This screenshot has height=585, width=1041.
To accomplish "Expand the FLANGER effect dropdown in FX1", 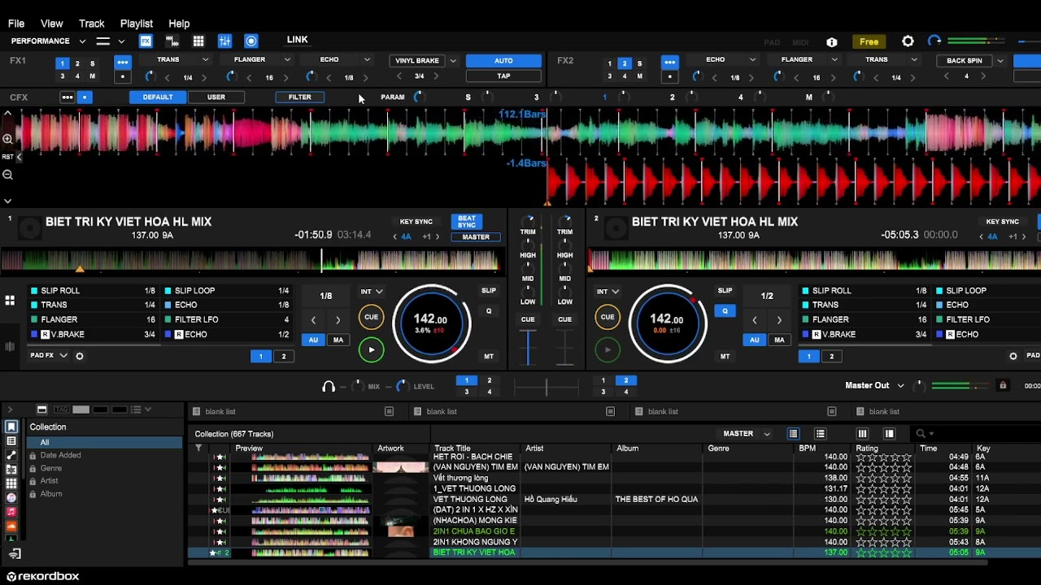I will click(x=287, y=59).
